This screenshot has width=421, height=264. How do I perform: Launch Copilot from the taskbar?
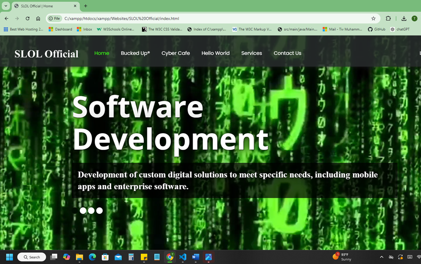(67, 257)
